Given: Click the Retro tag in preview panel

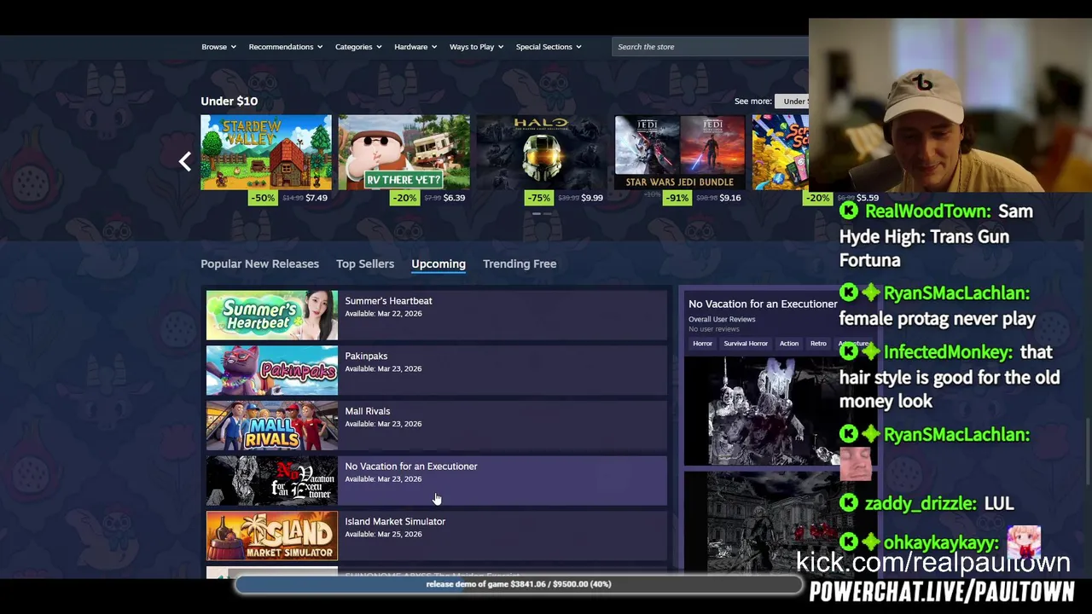Looking at the screenshot, I should [x=818, y=344].
